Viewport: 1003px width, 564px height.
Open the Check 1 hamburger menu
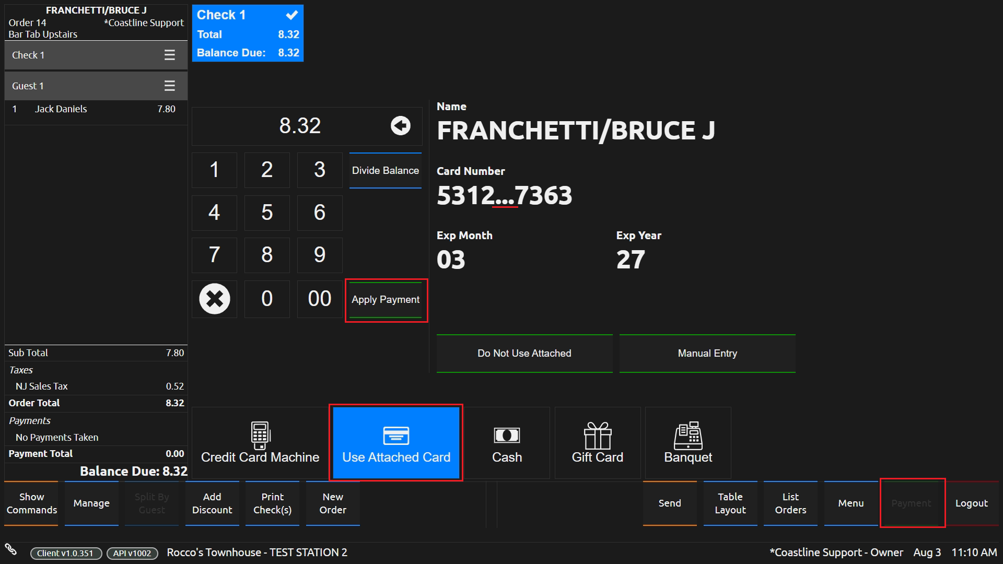(x=169, y=55)
